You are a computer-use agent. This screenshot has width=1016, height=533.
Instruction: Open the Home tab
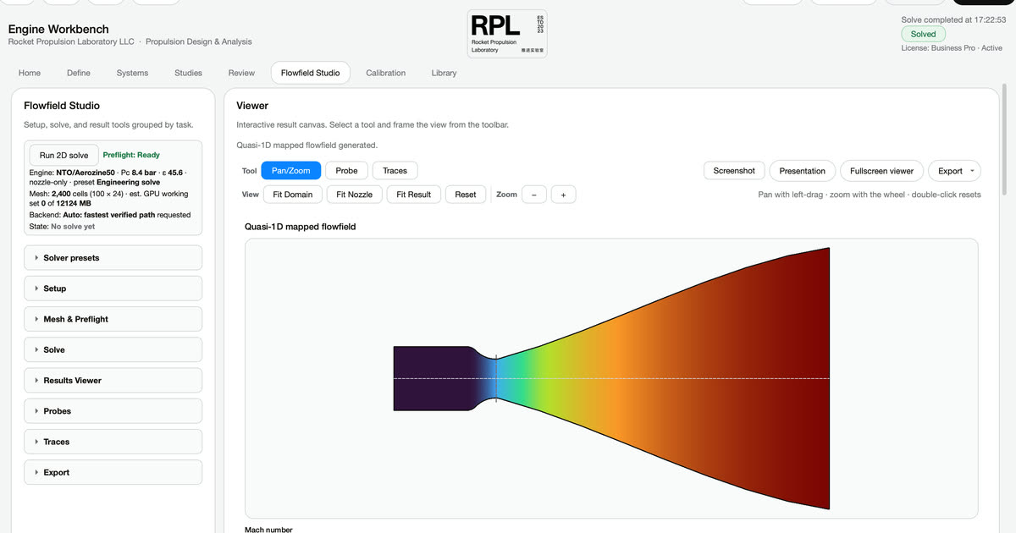30,73
